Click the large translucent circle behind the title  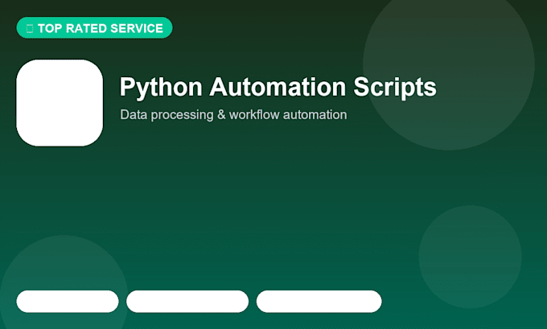pyautogui.click(x=449, y=64)
